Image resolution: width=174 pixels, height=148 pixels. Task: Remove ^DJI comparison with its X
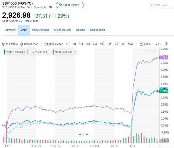49,52
